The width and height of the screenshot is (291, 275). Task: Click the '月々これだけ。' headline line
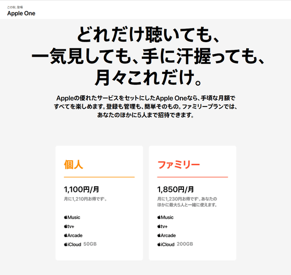coord(148,77)
